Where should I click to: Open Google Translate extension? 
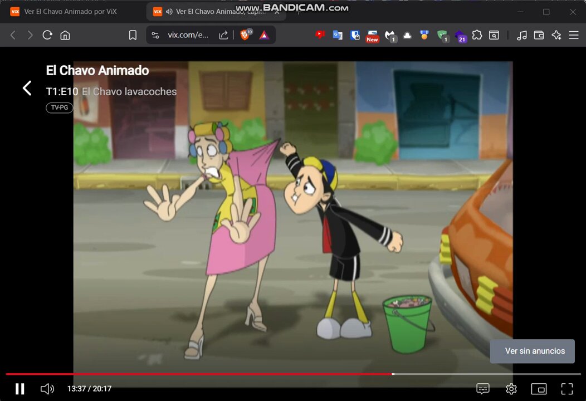[x=338, y=35]
